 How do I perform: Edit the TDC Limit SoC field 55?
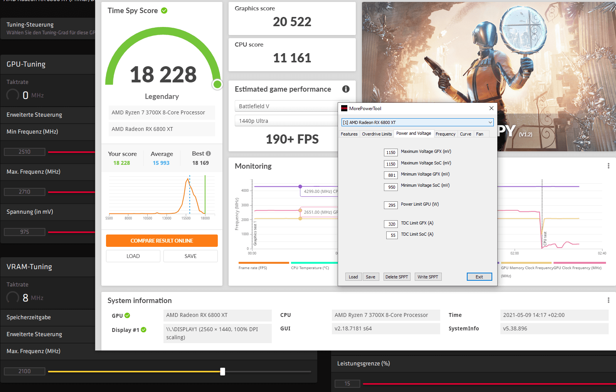[392, 235]
